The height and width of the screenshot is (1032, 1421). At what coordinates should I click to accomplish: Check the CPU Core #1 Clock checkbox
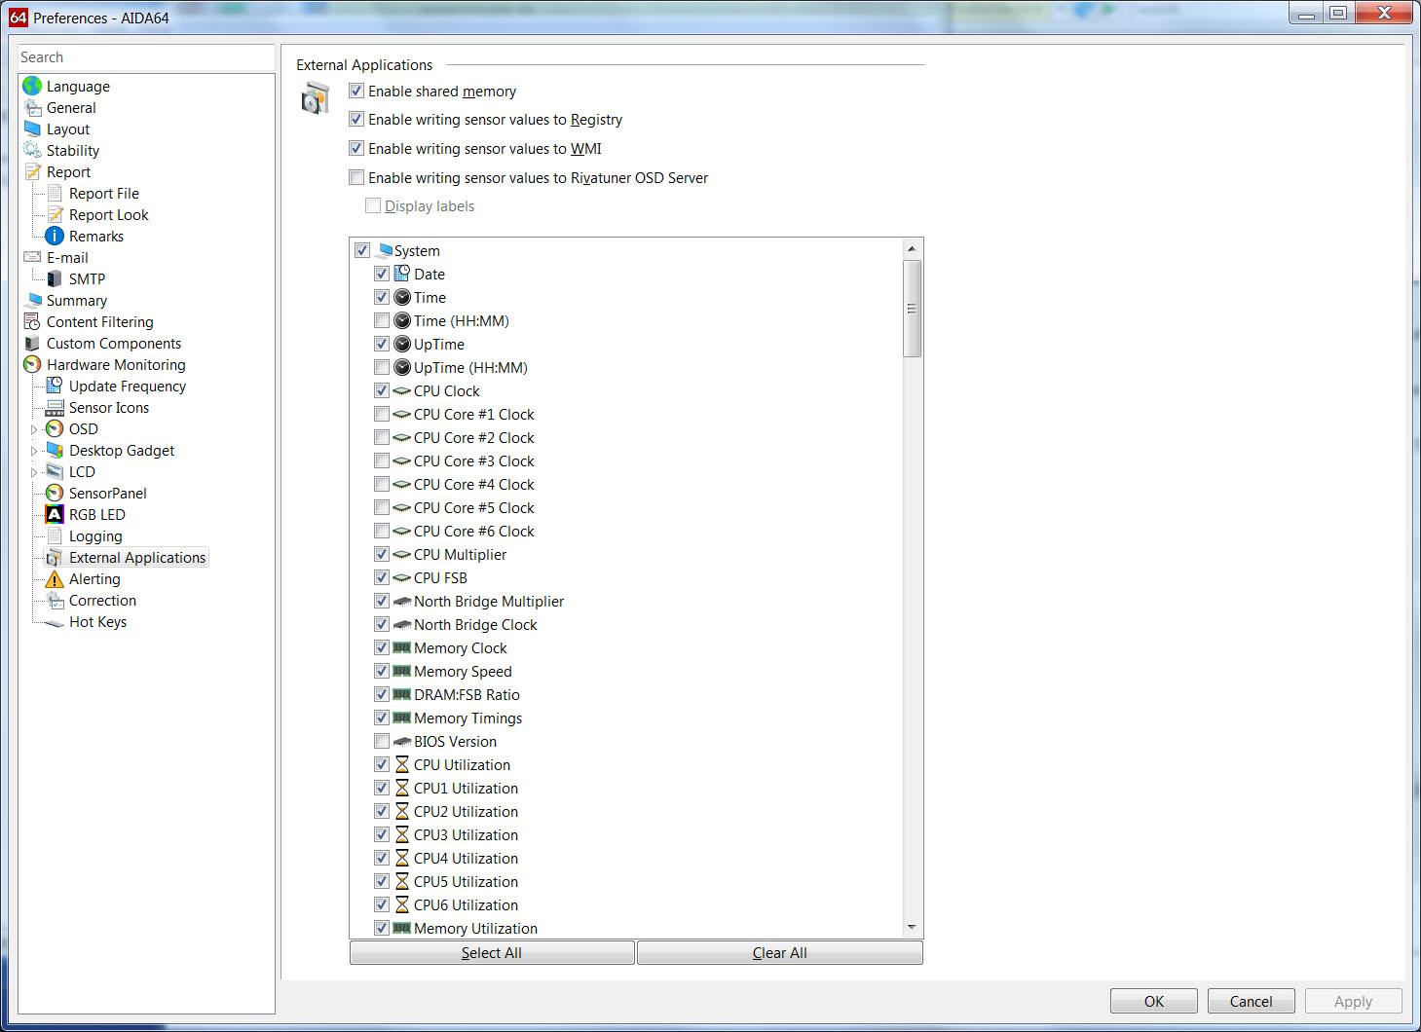click(x=382, y=414)
